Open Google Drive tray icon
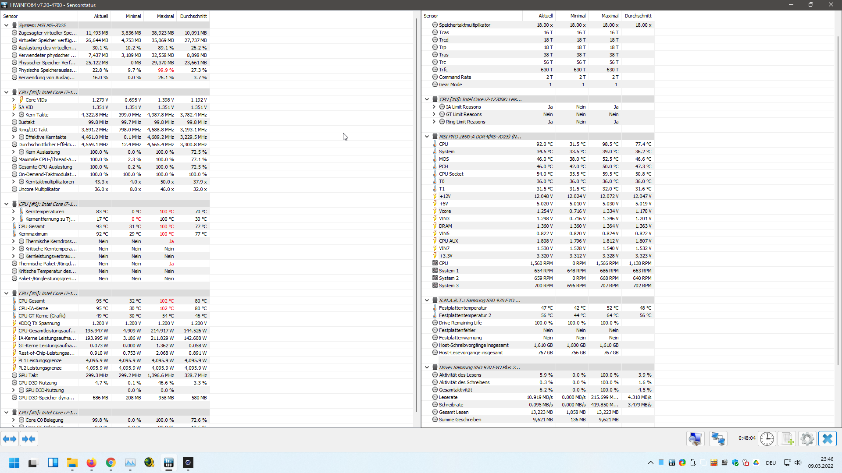The width and height of the screenshot is (842, 473). [x=756, y=462]
